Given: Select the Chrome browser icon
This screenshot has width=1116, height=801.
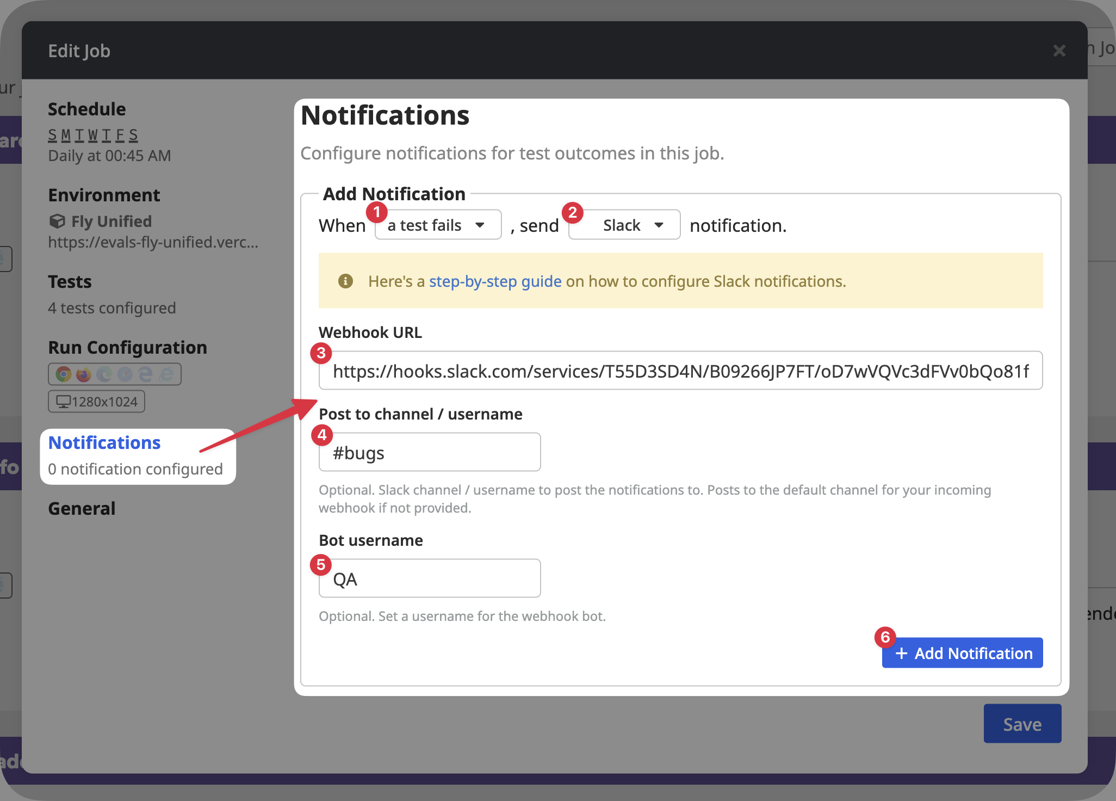Looking at the screenshot, I should (x=64, y=374).
